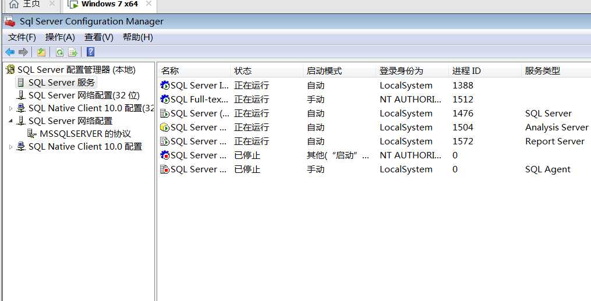Sort by the 状态 column header
The image size is (591, 301).
(267, 70)
